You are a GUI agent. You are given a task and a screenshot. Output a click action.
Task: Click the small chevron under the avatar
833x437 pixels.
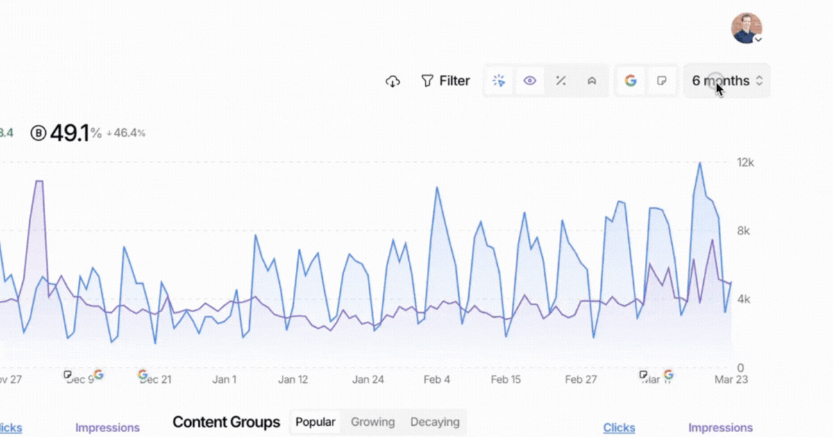(759, 40)
